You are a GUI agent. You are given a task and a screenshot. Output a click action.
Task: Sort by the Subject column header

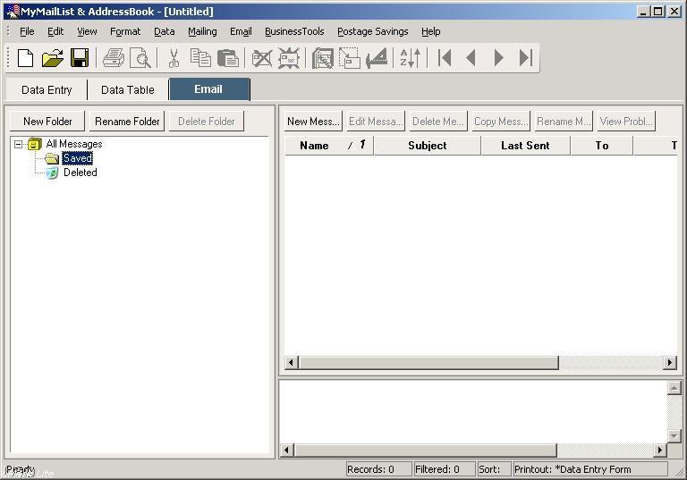coord(428,146)
